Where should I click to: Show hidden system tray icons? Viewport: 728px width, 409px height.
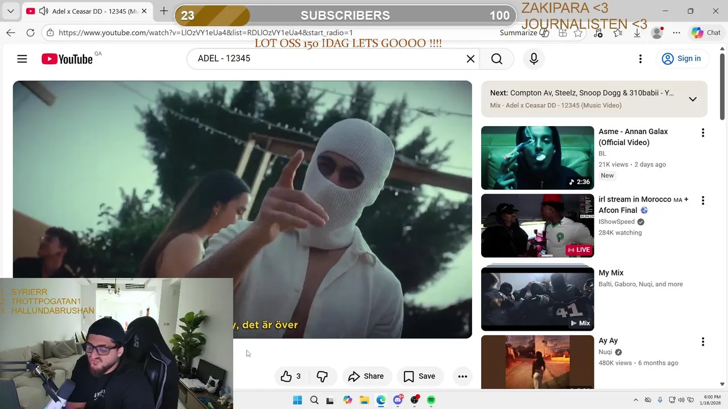(636, 400)
